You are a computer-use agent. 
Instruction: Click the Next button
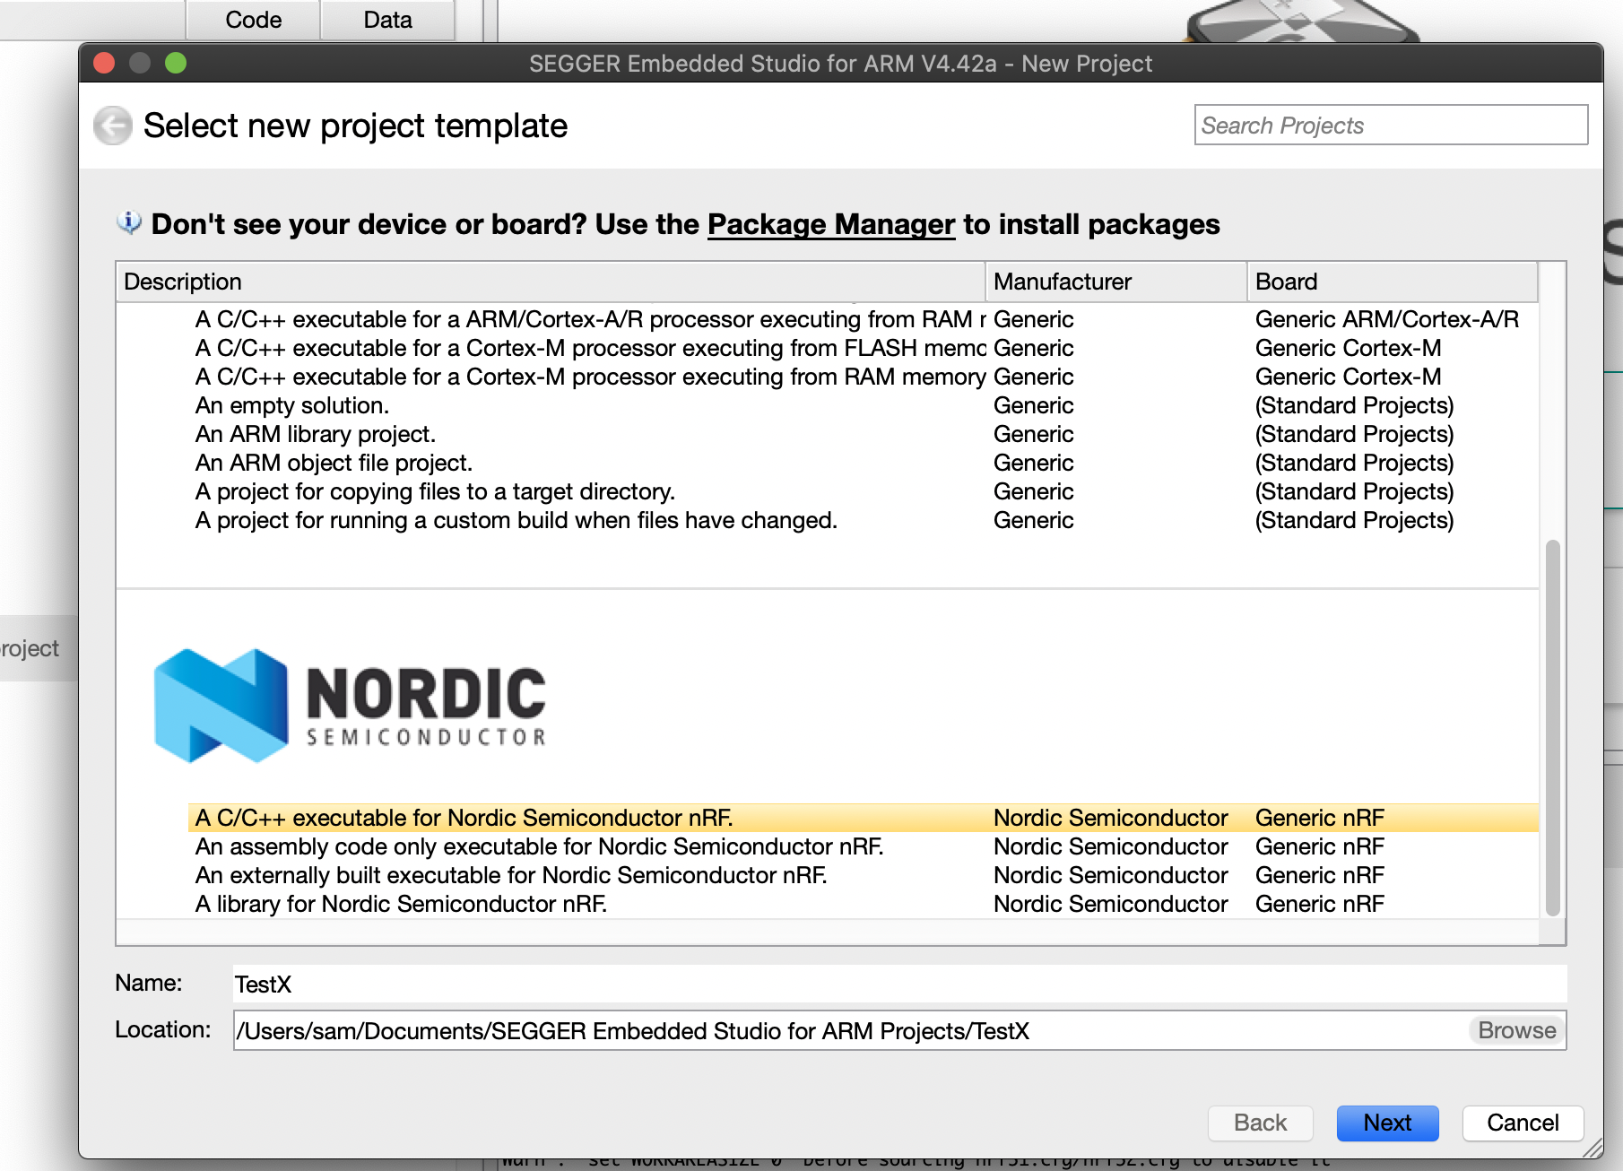1386,1123
